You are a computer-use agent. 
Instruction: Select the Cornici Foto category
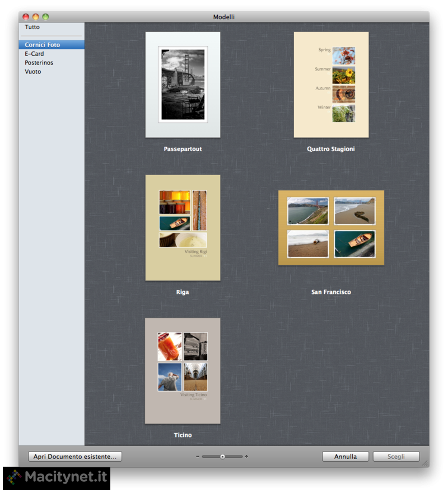pos(43,45)
